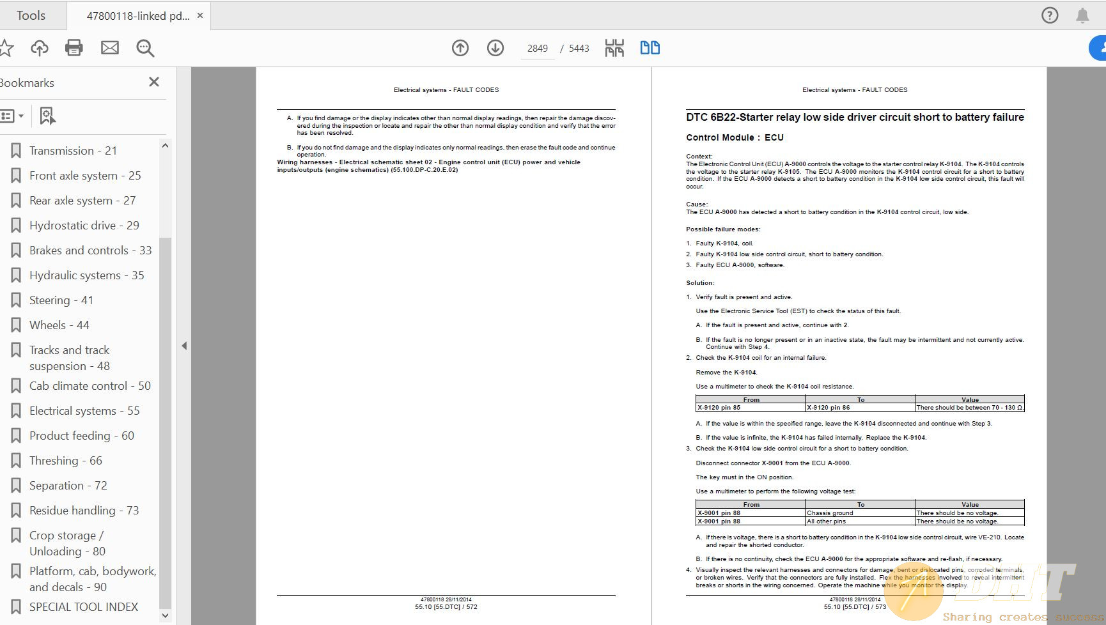Toggle two-page view mode
The height and width of the screenshot is (625, 1106).
point(650,48)
